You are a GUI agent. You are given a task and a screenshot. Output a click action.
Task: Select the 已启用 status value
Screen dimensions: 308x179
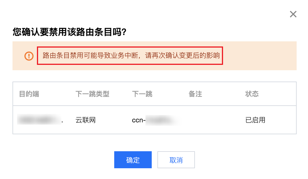(255, 120)
